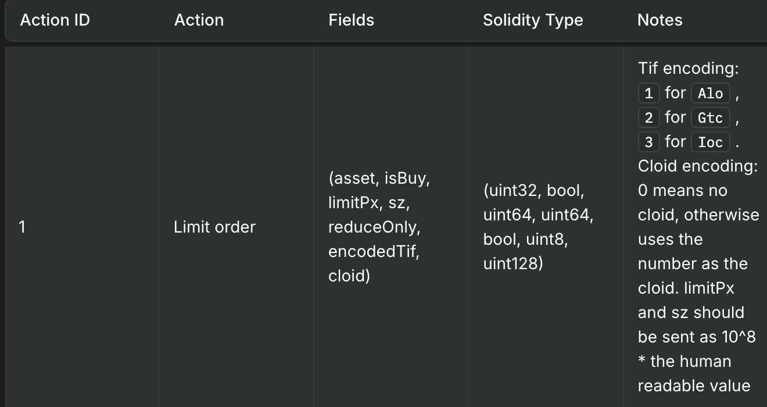
Task: Click the Cloid encoding note text
Action: click(x=698, y=166)
